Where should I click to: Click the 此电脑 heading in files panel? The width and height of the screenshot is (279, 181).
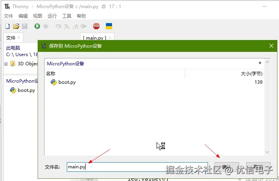[x=13, y=48]
